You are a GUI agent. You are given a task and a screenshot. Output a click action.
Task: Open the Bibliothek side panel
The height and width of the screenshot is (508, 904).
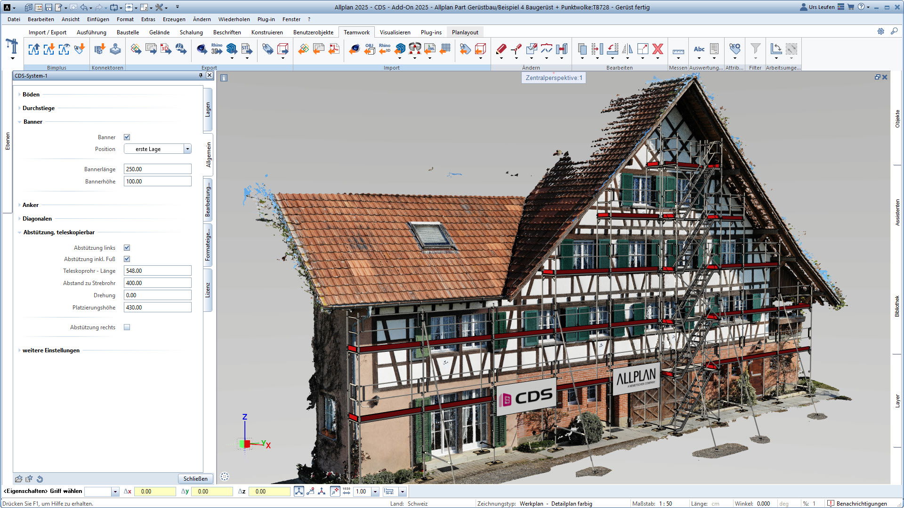pyautogui.click(x=897, y=306)
